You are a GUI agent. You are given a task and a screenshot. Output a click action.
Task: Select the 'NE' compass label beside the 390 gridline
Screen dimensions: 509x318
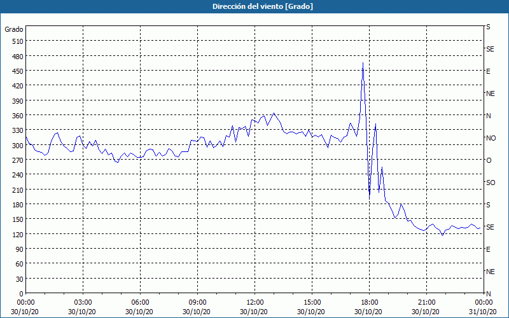coord(491,93)
